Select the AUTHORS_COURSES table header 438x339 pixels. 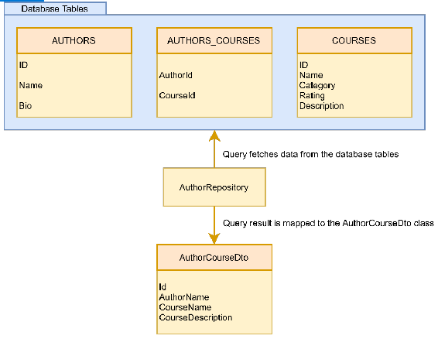coord(214,40)
